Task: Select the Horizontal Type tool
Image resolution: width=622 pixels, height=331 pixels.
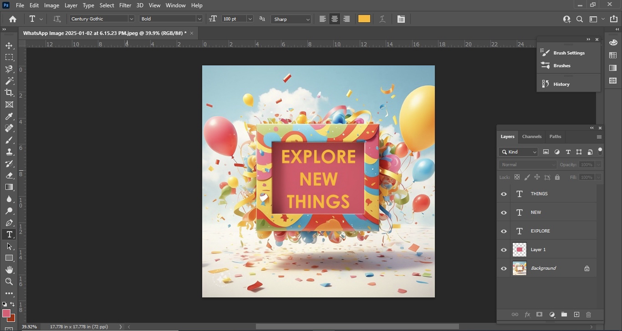Action: click(x=9, y=235)
